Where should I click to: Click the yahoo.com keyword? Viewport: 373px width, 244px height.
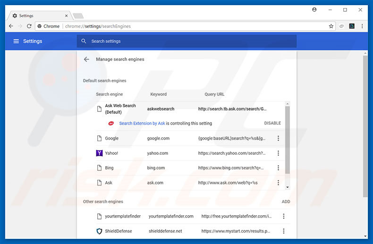pyautogui.click(x=158, y=153)
